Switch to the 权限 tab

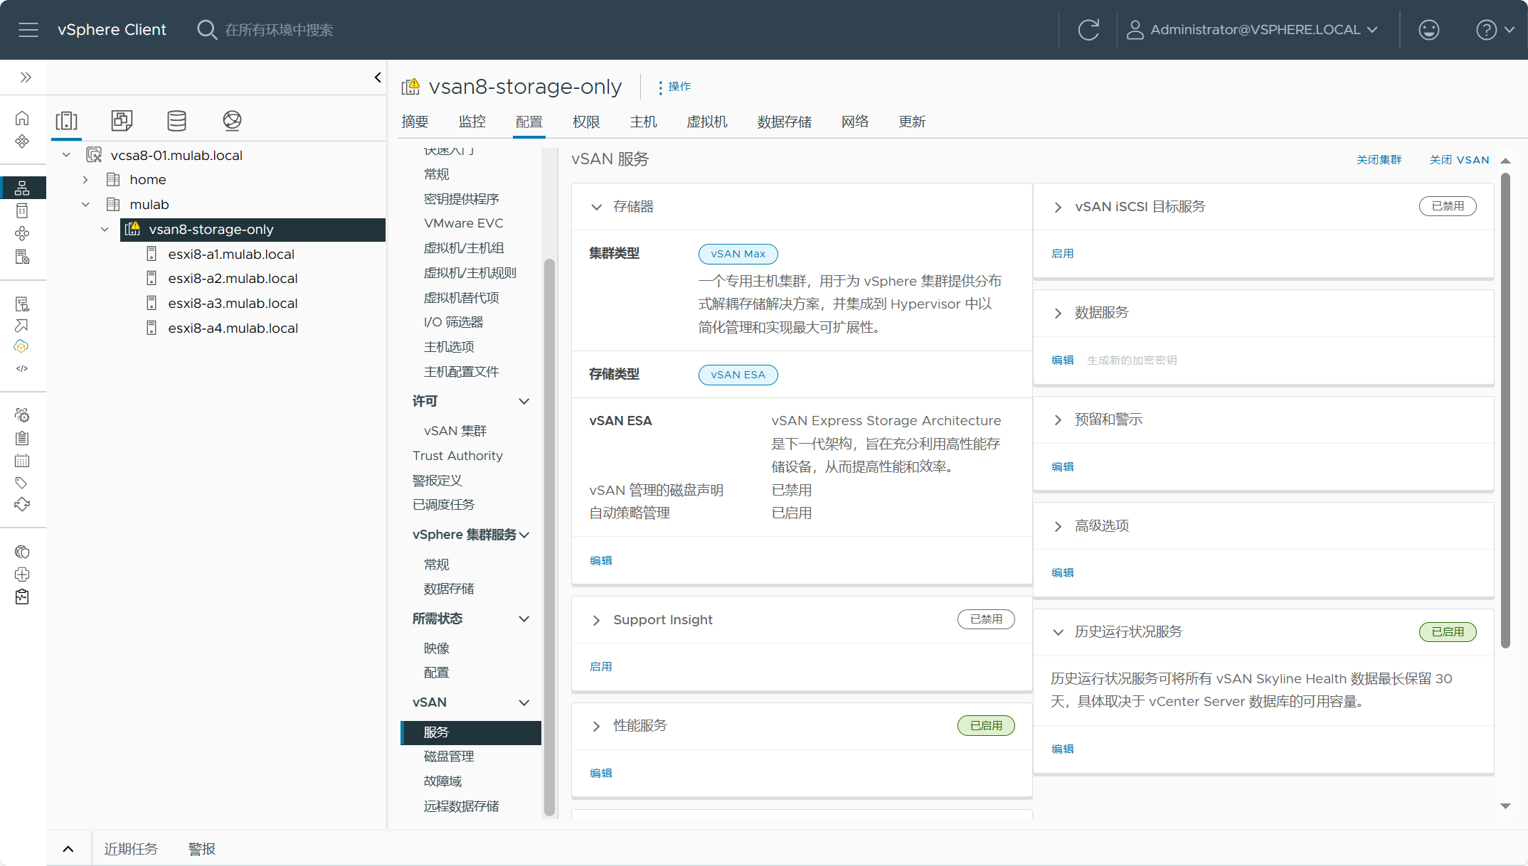[x=586, y=122]
